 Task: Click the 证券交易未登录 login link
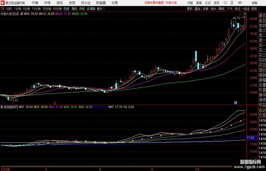pyautogui.click(x=154, y=3)
